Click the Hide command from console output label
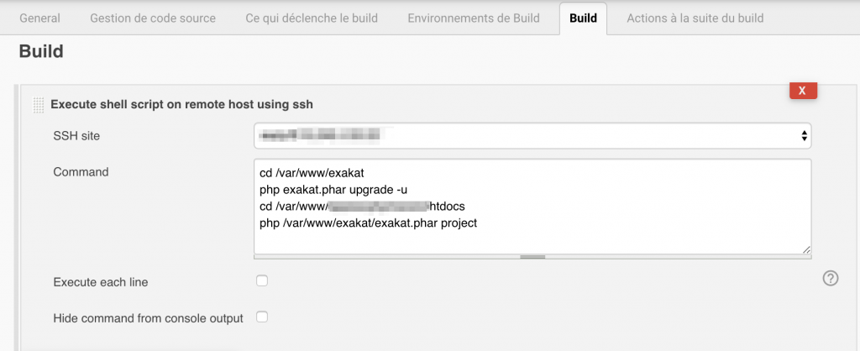Image resolution: width=860 pixels, height=351 pixels. 148,318
